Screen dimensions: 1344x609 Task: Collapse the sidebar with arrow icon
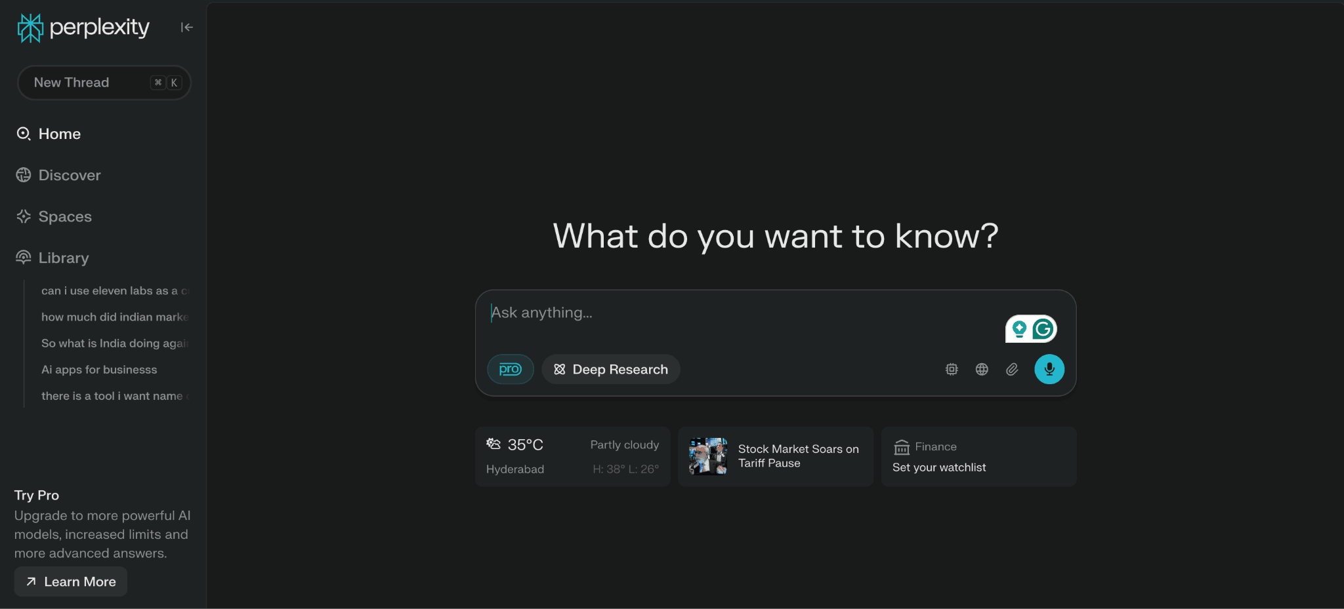[x=186, y=28]
